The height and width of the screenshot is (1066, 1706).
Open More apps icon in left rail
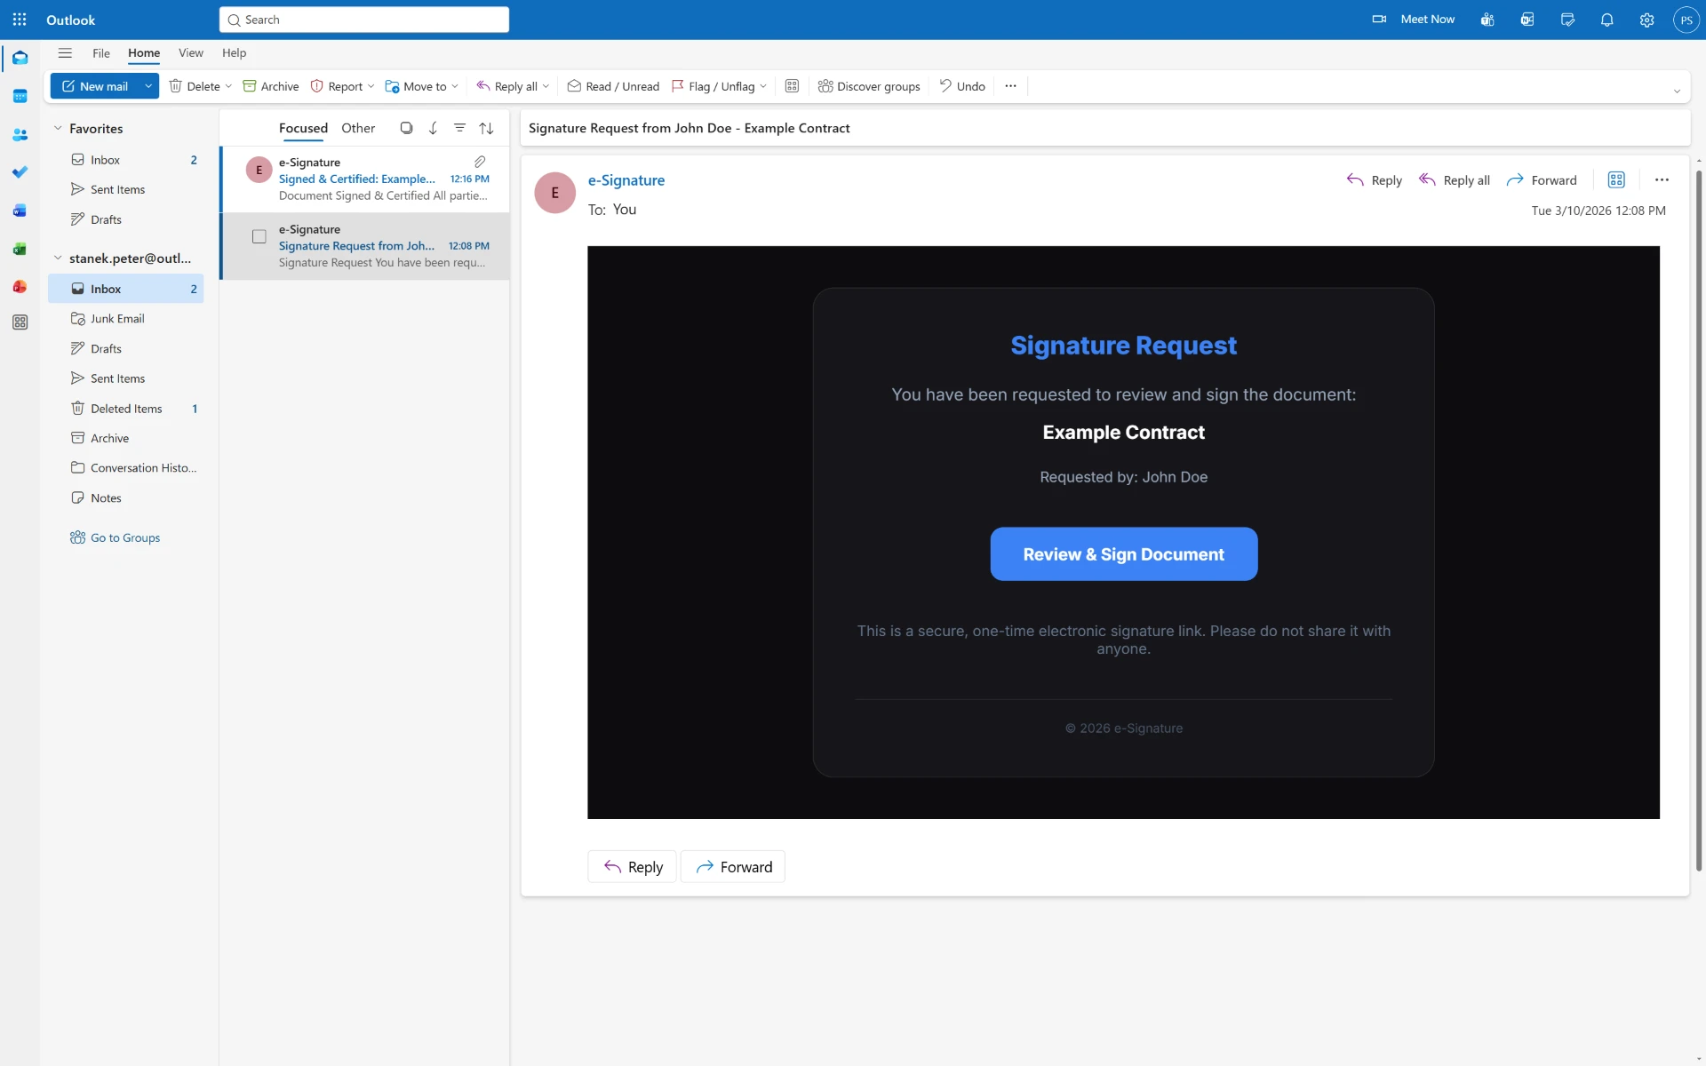20,322
